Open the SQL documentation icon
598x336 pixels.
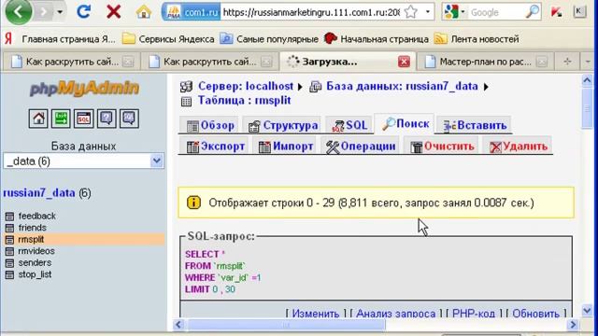click(129, 119)
